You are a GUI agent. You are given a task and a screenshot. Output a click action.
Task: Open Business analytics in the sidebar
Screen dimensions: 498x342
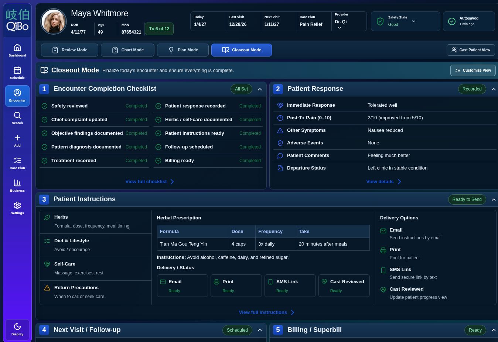(17, 186)
